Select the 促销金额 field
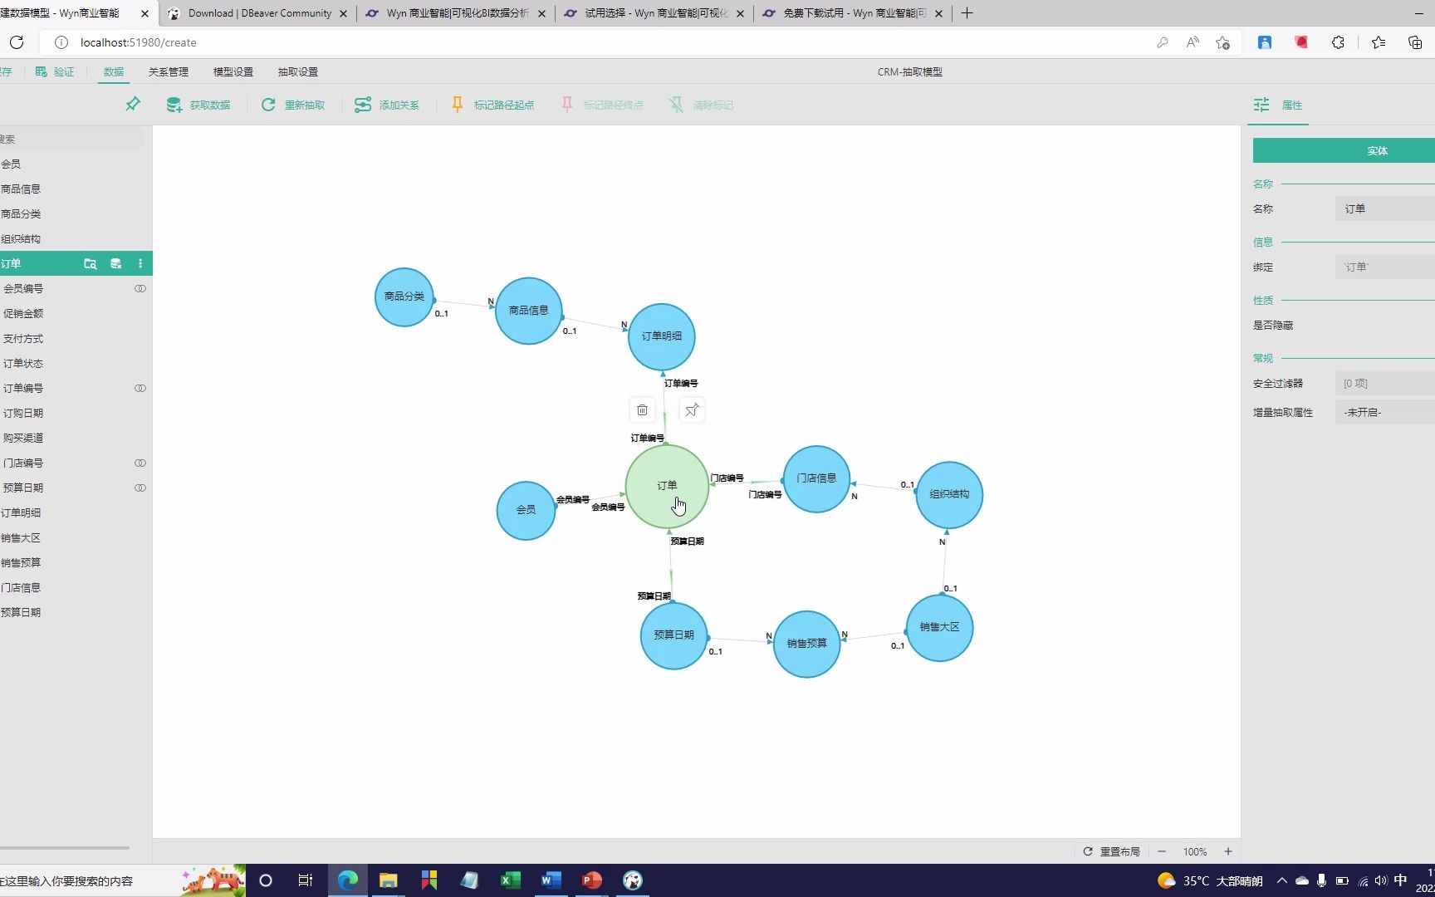Screen dimensions: 1435x897 click(x=76, y=314)
